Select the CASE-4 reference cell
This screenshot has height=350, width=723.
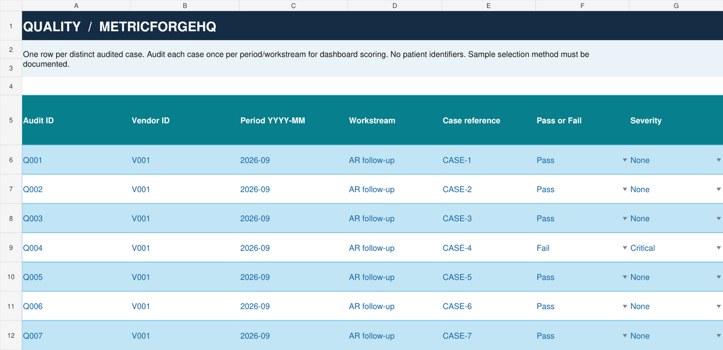point(489,248)
